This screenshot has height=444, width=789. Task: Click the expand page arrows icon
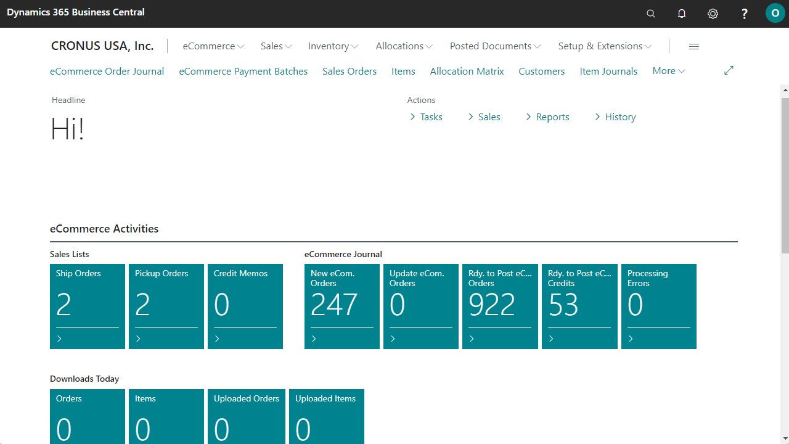729,71
